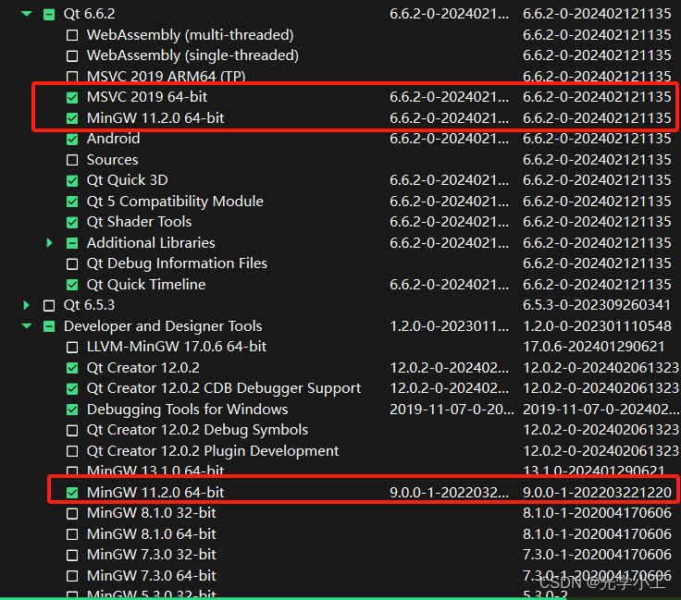The image size is (681, 600).
Task: Select the 'Developer and Designer Tools' label
Action: point(163,326)
